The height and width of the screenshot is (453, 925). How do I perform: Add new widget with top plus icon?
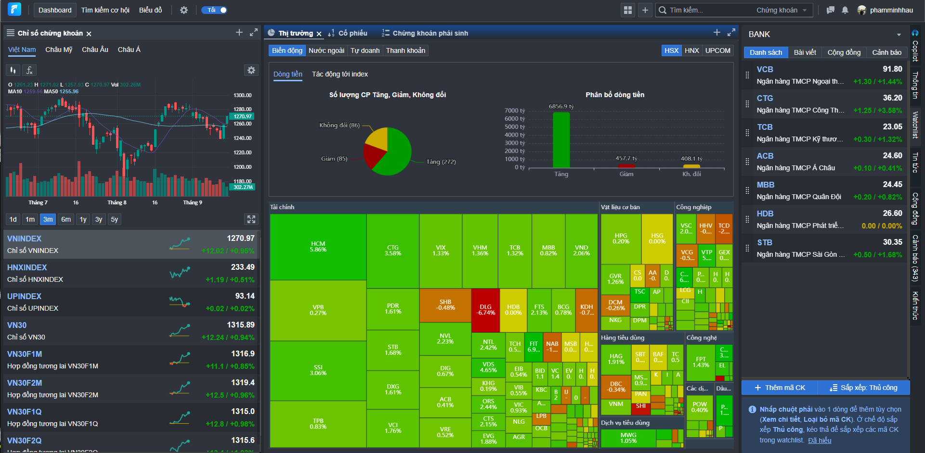(x=645, y=10)
